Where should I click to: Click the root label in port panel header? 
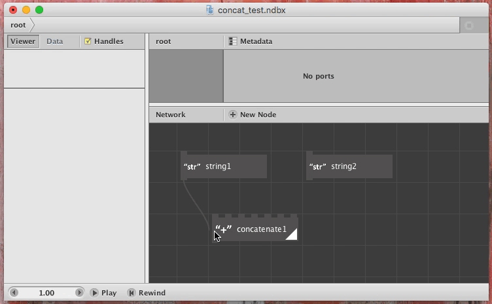(x=163, y=41)
